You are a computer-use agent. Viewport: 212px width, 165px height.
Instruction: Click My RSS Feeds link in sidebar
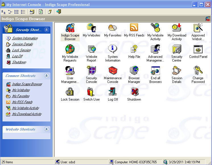point(22,102)
